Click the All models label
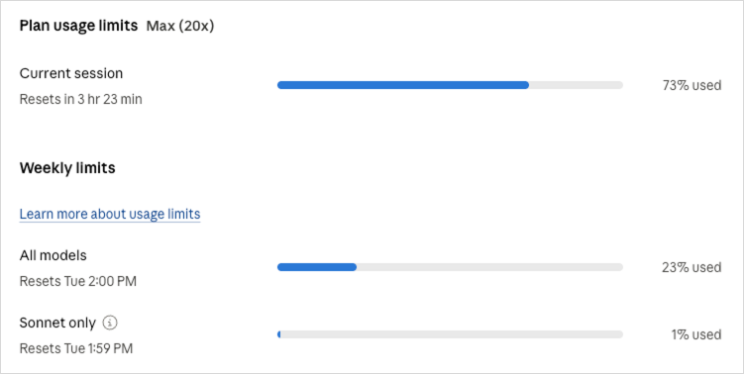Image resolution: width=744 pixels, height=374 pixels. [53, 255]
